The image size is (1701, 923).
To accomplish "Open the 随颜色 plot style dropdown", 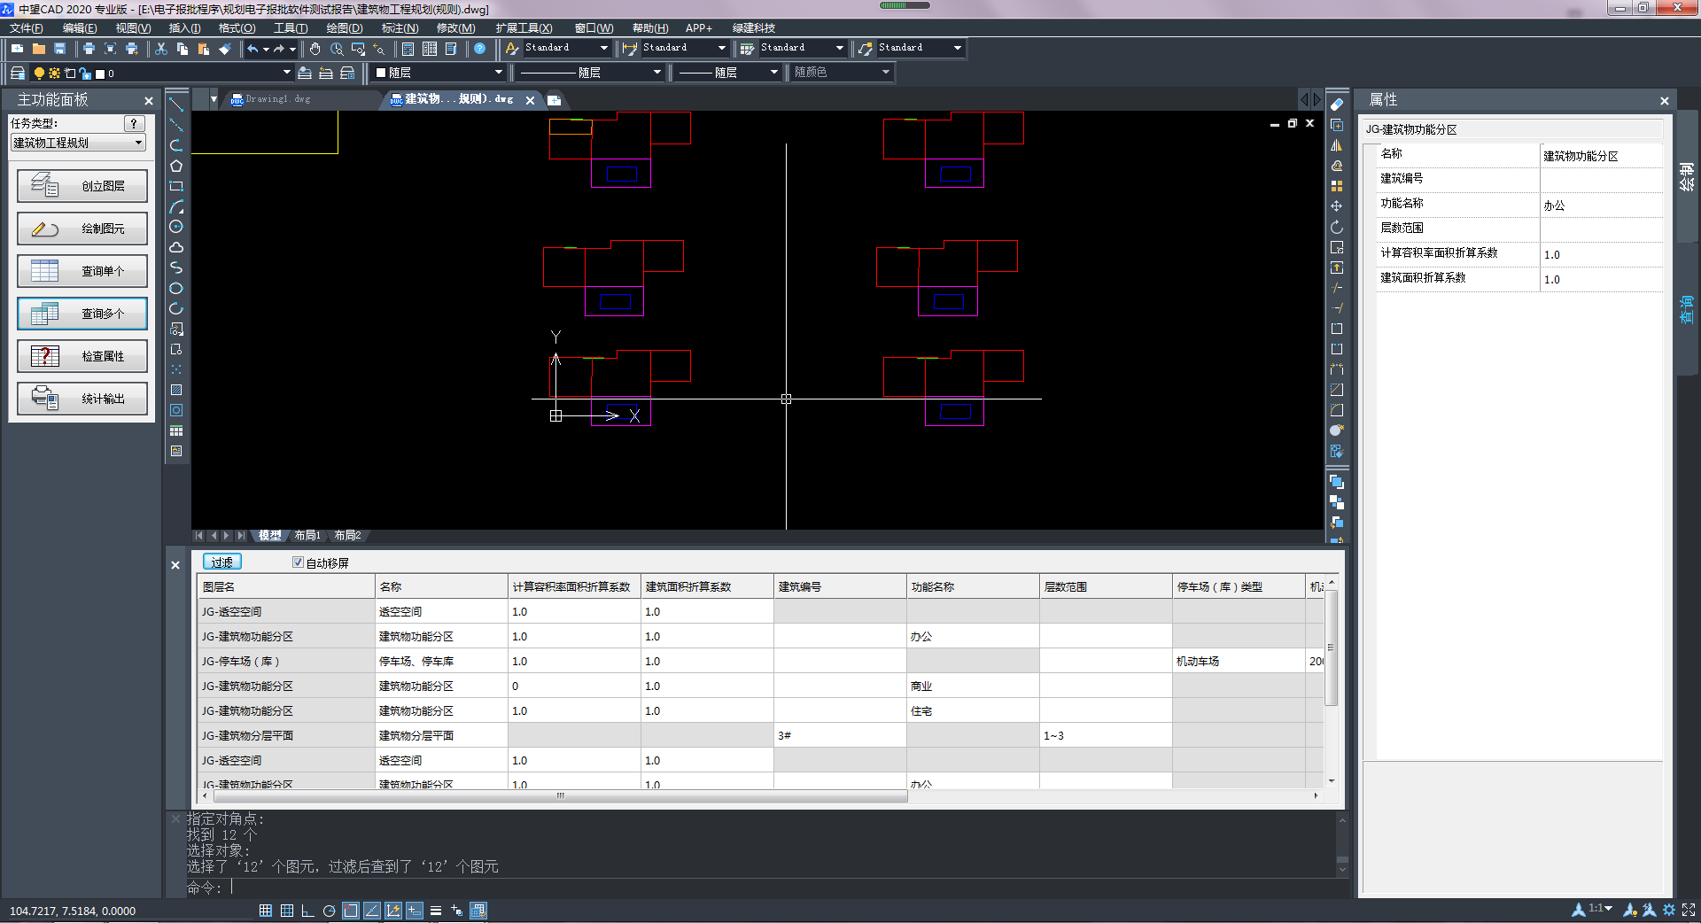I will point(841,73).
